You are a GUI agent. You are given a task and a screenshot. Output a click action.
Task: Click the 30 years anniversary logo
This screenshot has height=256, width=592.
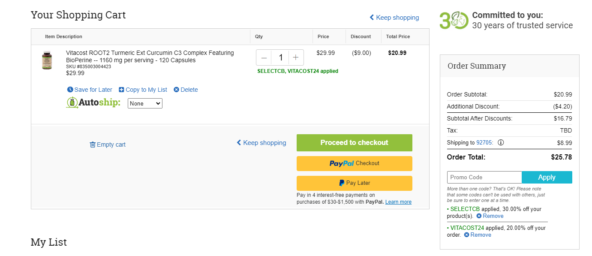tap(454, 20)
